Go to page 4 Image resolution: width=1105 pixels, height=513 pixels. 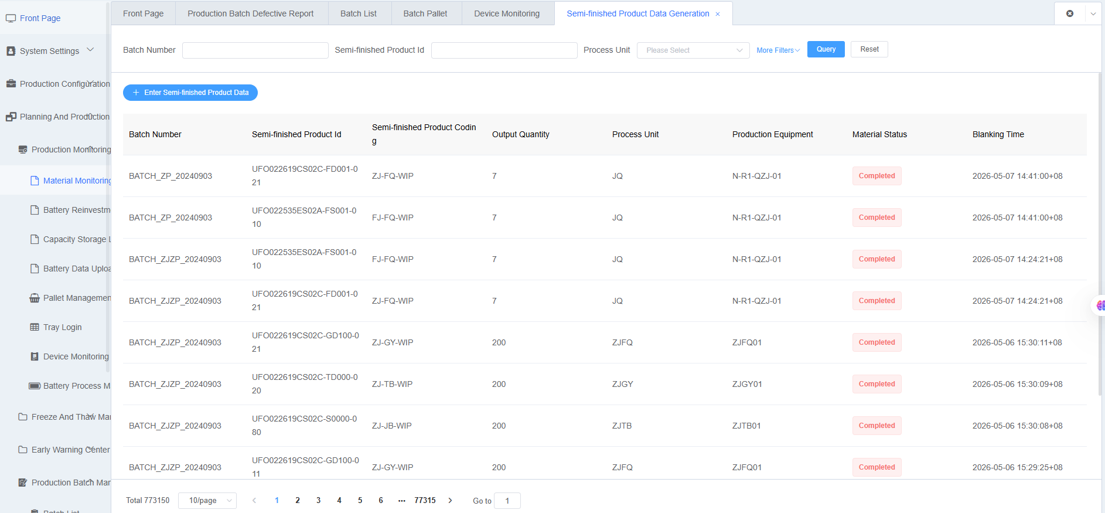pos(339,500)
